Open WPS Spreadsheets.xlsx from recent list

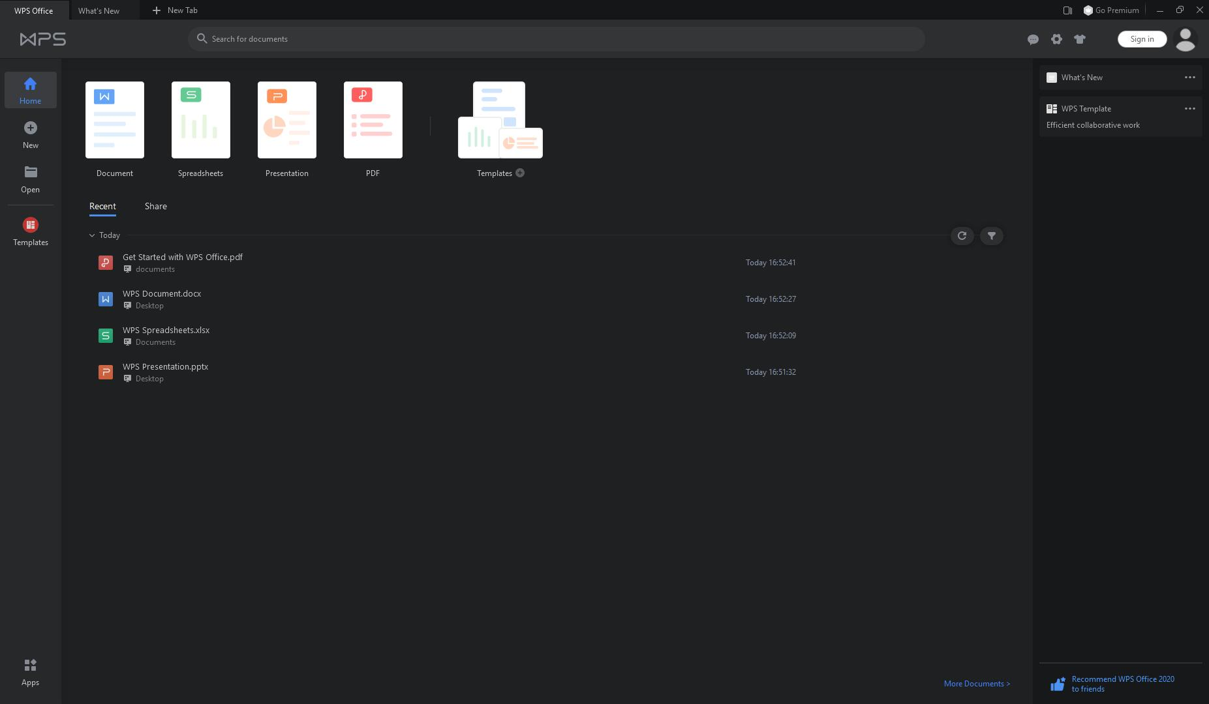click(x=166, y=330)
